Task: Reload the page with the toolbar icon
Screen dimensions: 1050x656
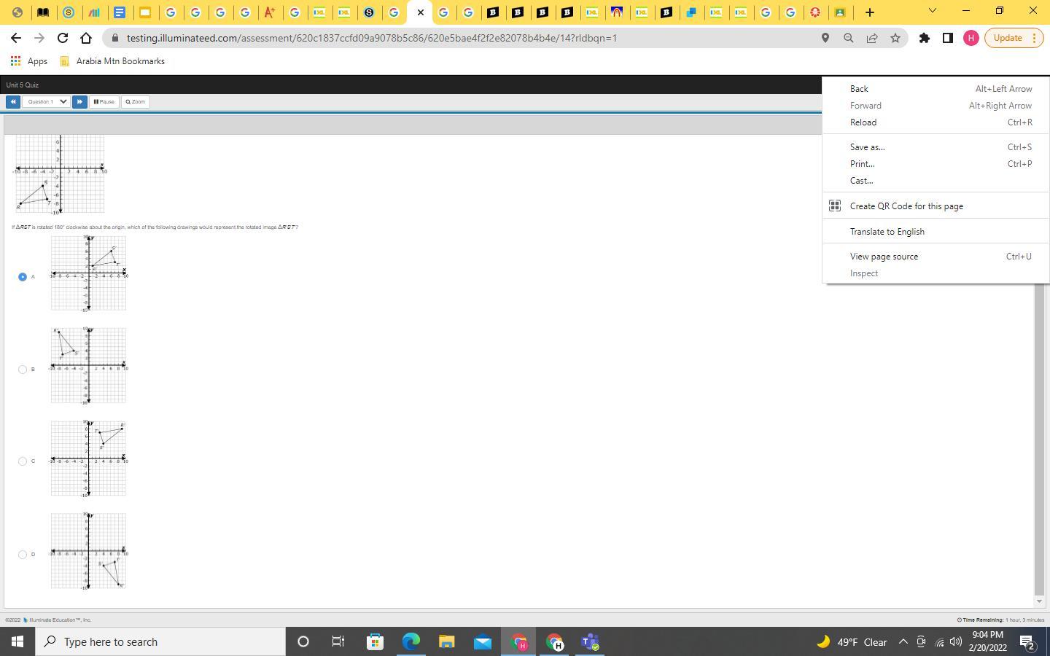Action: (x=63, y=38)
